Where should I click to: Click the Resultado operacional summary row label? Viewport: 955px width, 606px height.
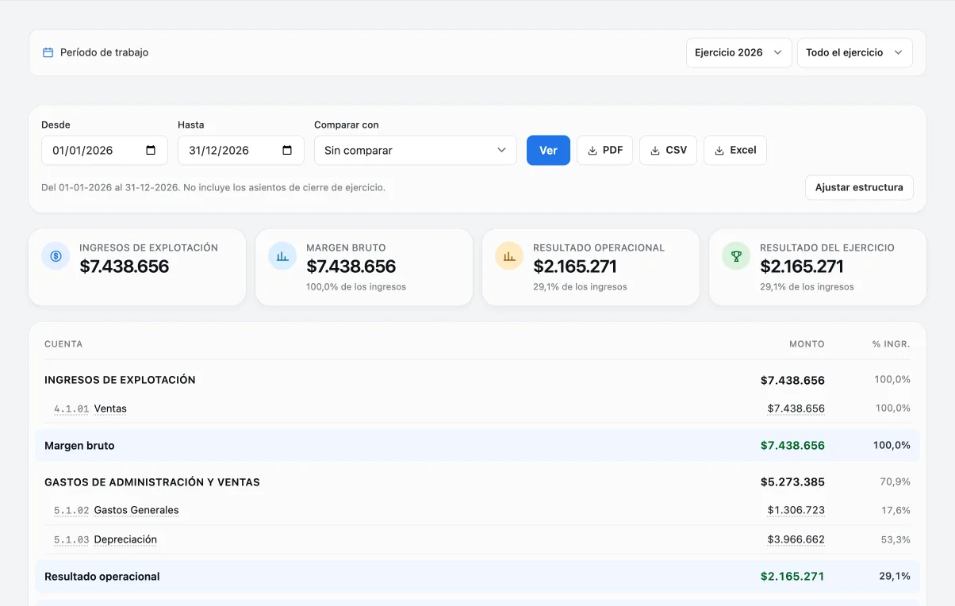tap(102, 577)
